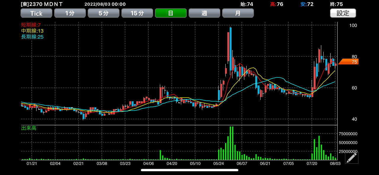Tap the orange 75 current price marker
This screenshot has height=175, width=379.
click(349, 61)
